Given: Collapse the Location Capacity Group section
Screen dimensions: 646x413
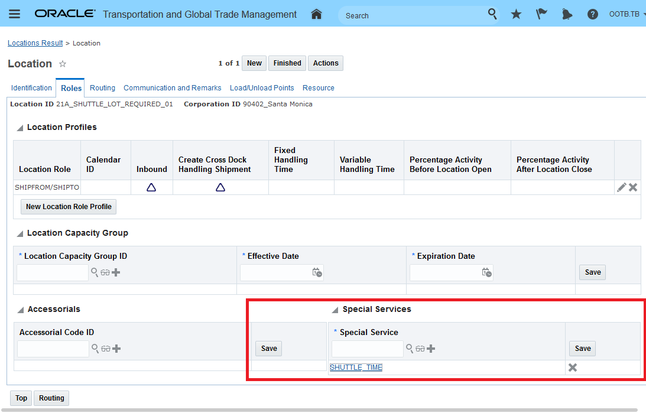Looking at the screenshot, I should pos(20,233).
